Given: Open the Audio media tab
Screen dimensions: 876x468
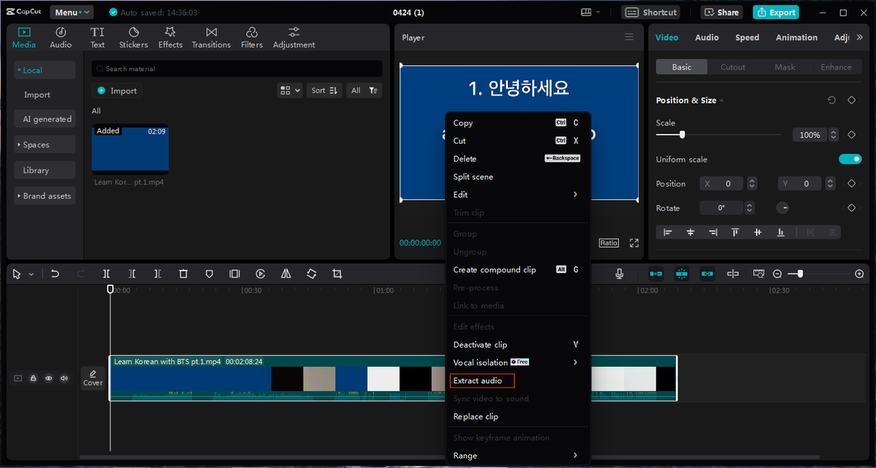Looking at the screenshot, I should point(61,38).
